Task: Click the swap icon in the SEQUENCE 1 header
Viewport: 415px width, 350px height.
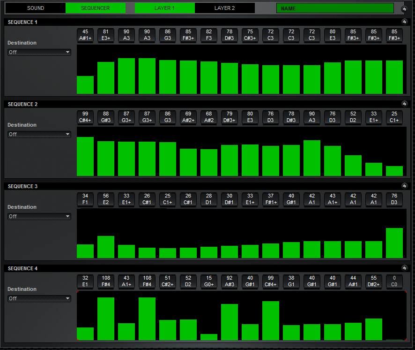Action: (x=406, y=22)
